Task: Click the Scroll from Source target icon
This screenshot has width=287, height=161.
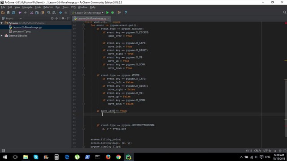Action: click(x=52, y=18)
